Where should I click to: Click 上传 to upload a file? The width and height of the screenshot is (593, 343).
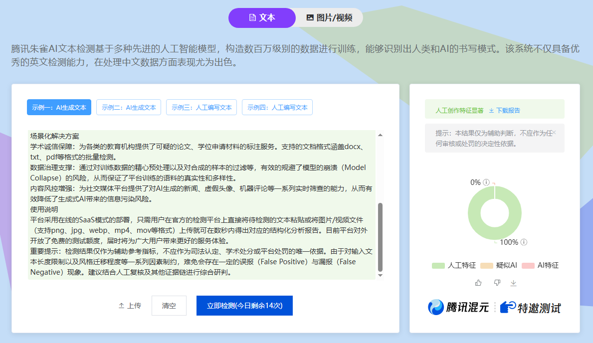[130, 306]
